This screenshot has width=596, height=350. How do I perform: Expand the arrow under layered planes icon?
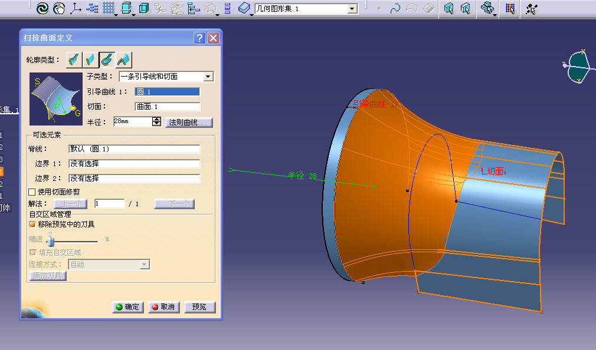click(x=251, y=15)
